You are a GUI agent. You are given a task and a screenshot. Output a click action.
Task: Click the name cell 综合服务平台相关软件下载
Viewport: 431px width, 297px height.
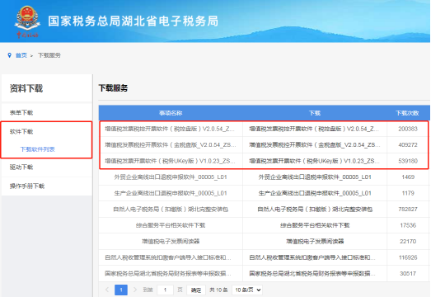tap(171, 225)
